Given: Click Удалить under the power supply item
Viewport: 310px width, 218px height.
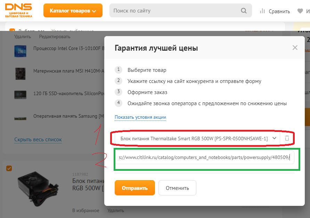Looking at the screenshot, I should click(x=116, y=210).
